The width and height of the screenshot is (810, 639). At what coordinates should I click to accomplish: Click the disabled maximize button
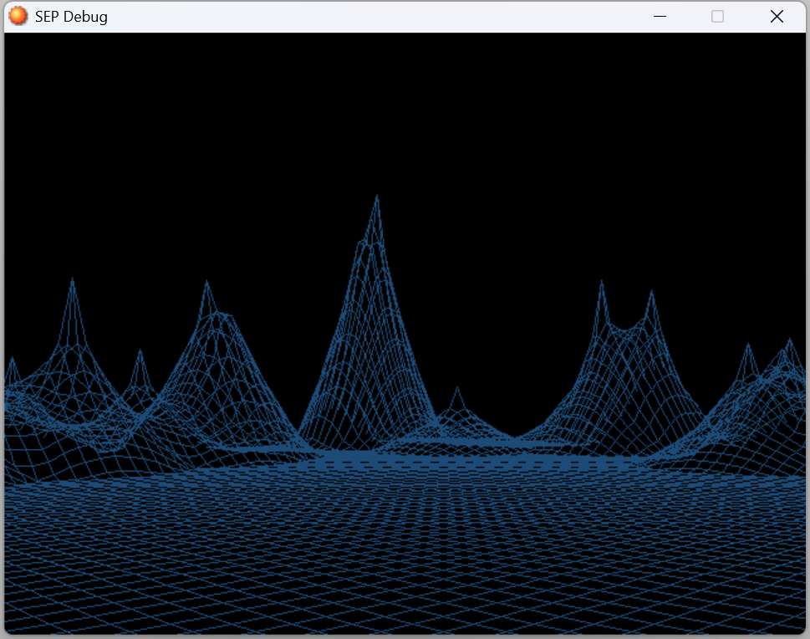click(717, 17)
